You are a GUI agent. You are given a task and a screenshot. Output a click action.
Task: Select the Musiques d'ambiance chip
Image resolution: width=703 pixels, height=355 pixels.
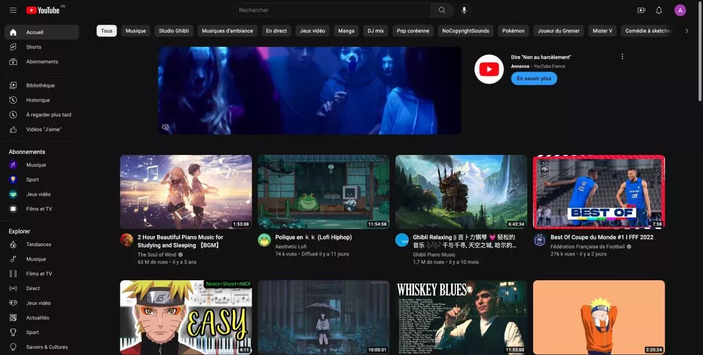point(227,31)
